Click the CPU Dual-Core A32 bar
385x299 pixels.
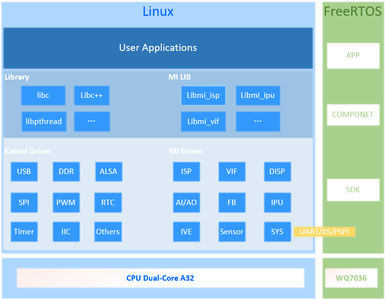(x=160, y=278)
